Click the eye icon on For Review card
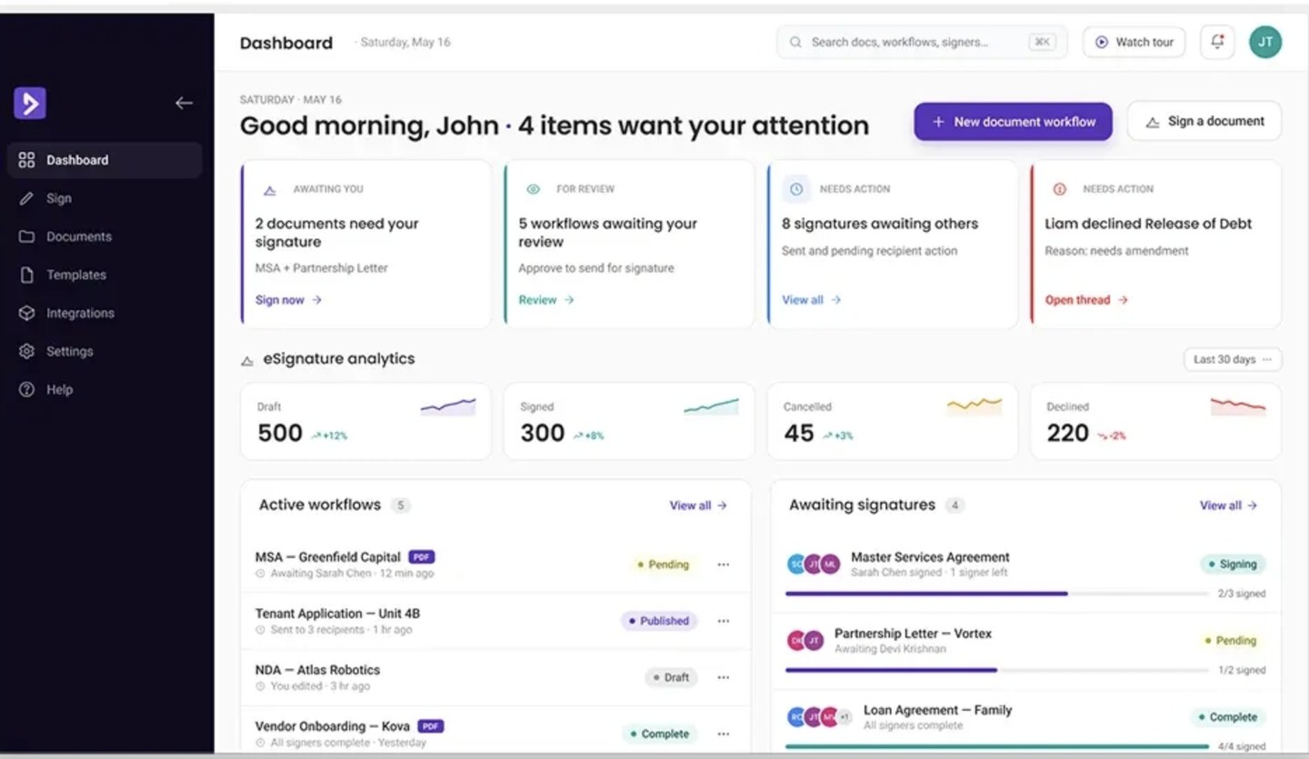 click(534, 189)
